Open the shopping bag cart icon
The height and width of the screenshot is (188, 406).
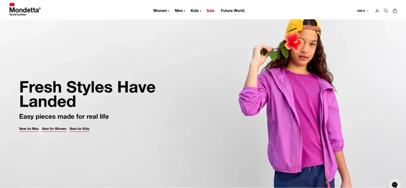(x=395, y=11)
